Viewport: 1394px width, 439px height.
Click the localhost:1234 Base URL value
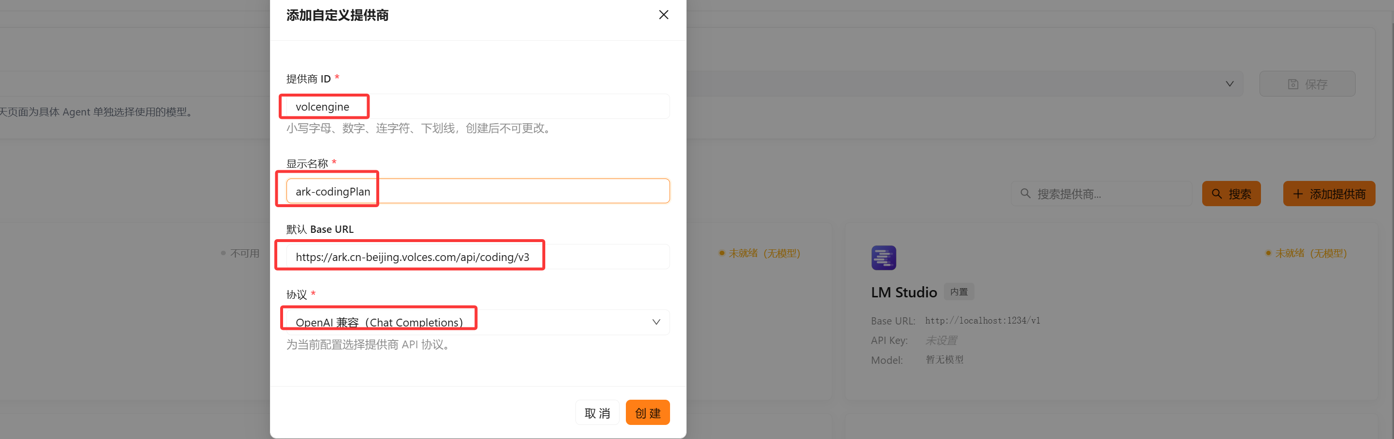click(982, 321)
